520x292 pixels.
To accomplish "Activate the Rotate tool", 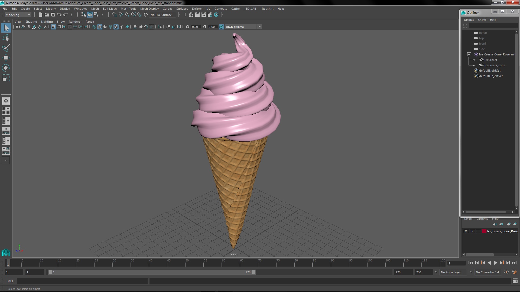I will [6, 68].
